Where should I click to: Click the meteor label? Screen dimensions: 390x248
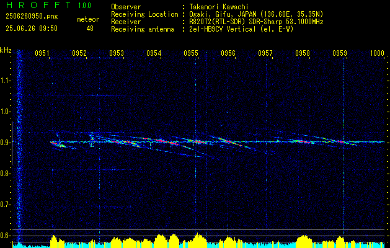88,19
